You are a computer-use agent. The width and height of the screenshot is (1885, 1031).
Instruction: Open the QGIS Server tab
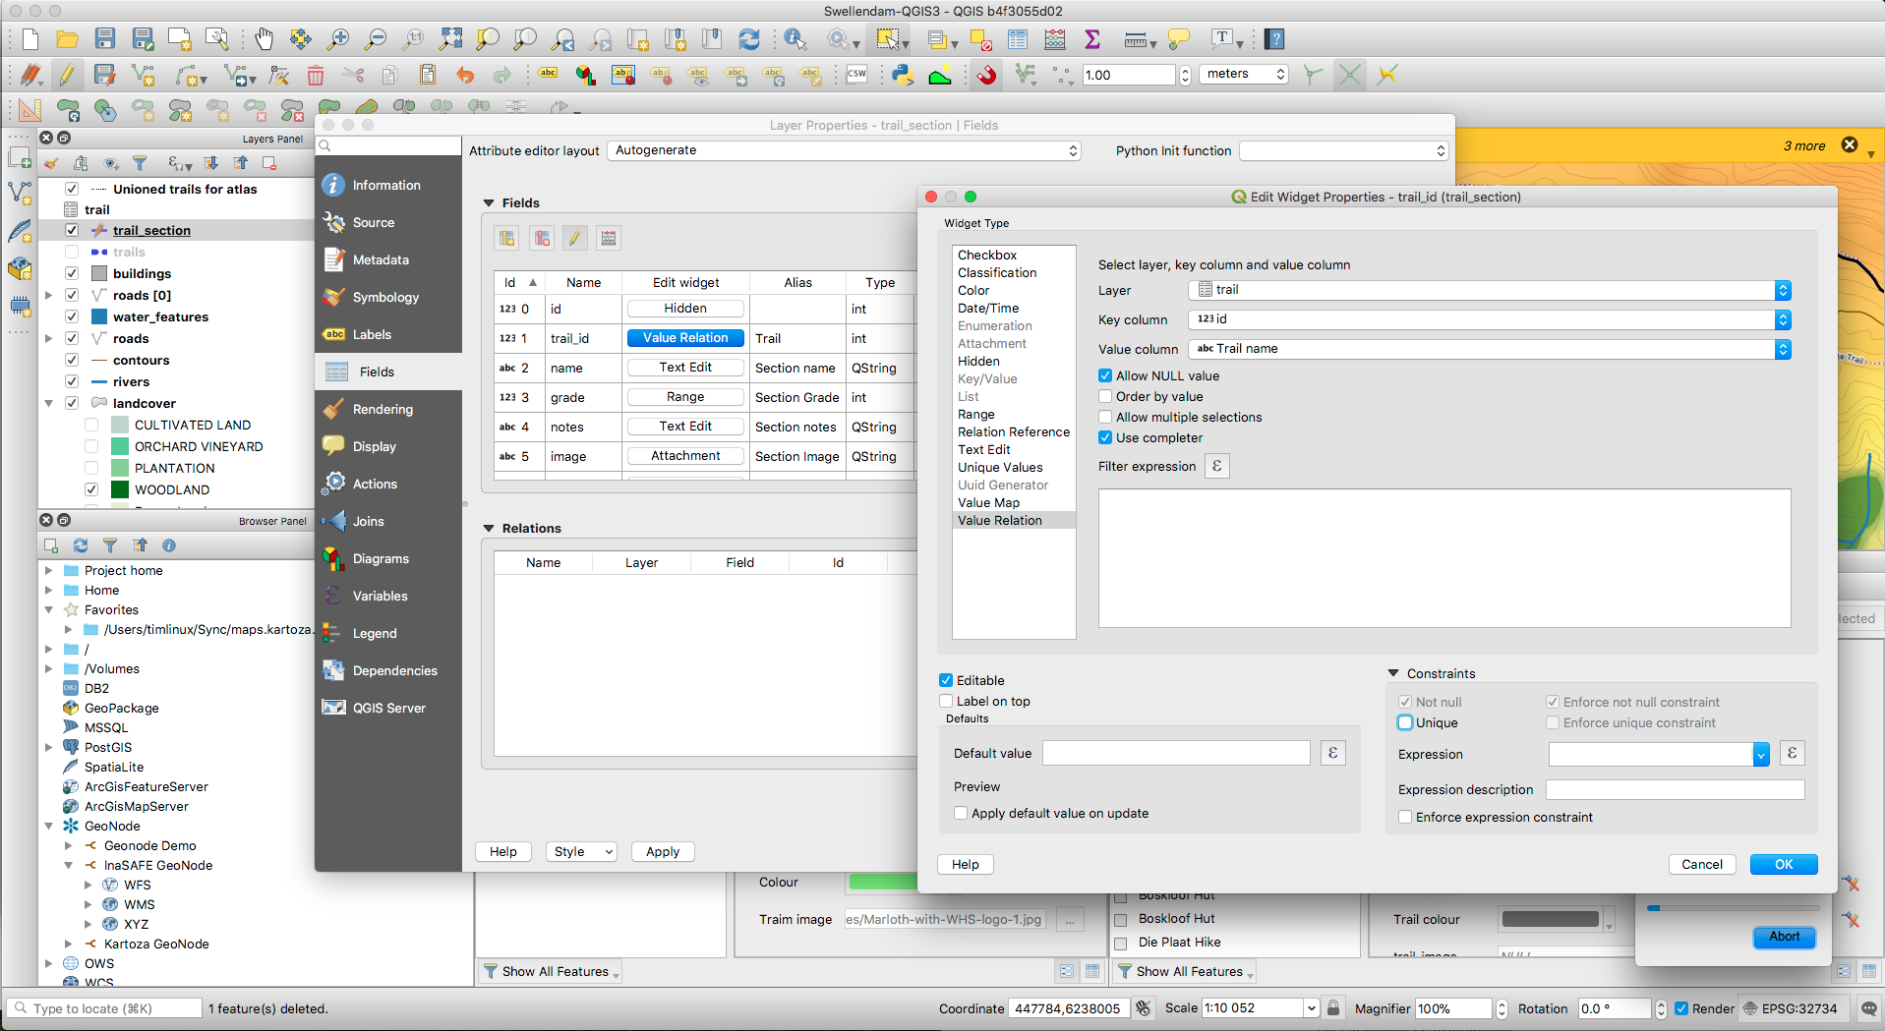pyautogui.click(x=388, y=708)
